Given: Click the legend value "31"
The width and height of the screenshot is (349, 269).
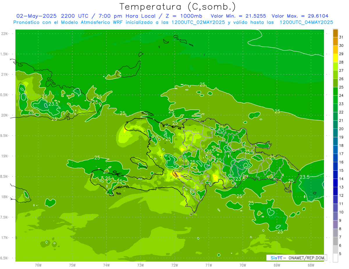Looking at the screenshot, I should [341, 37].
